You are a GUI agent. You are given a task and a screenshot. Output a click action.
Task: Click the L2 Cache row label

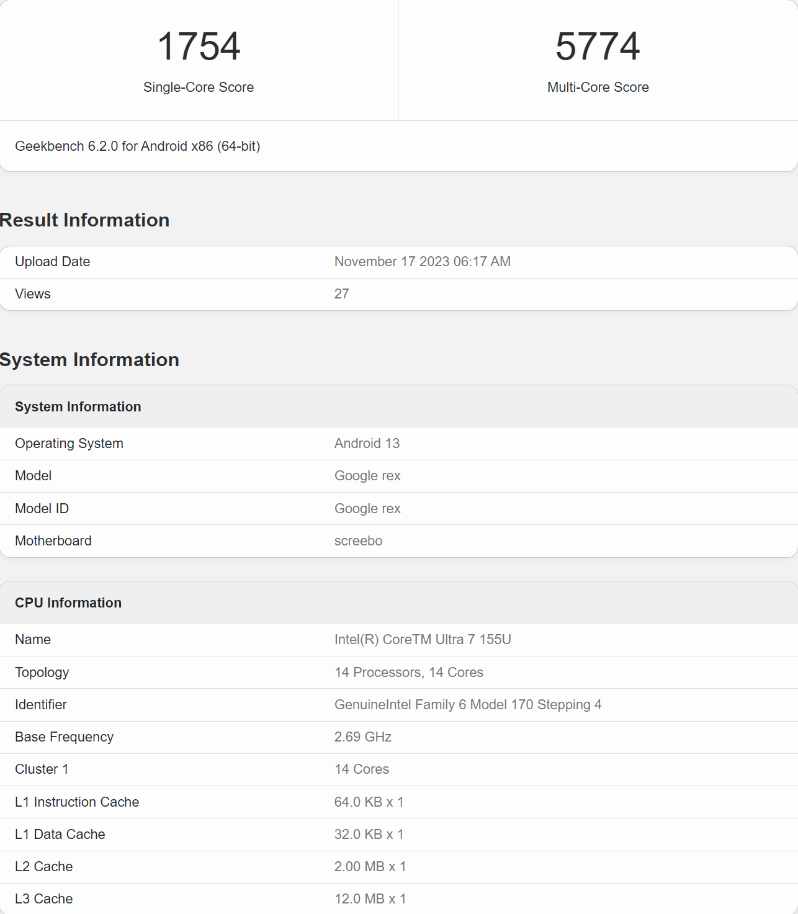tap(43, 867)
